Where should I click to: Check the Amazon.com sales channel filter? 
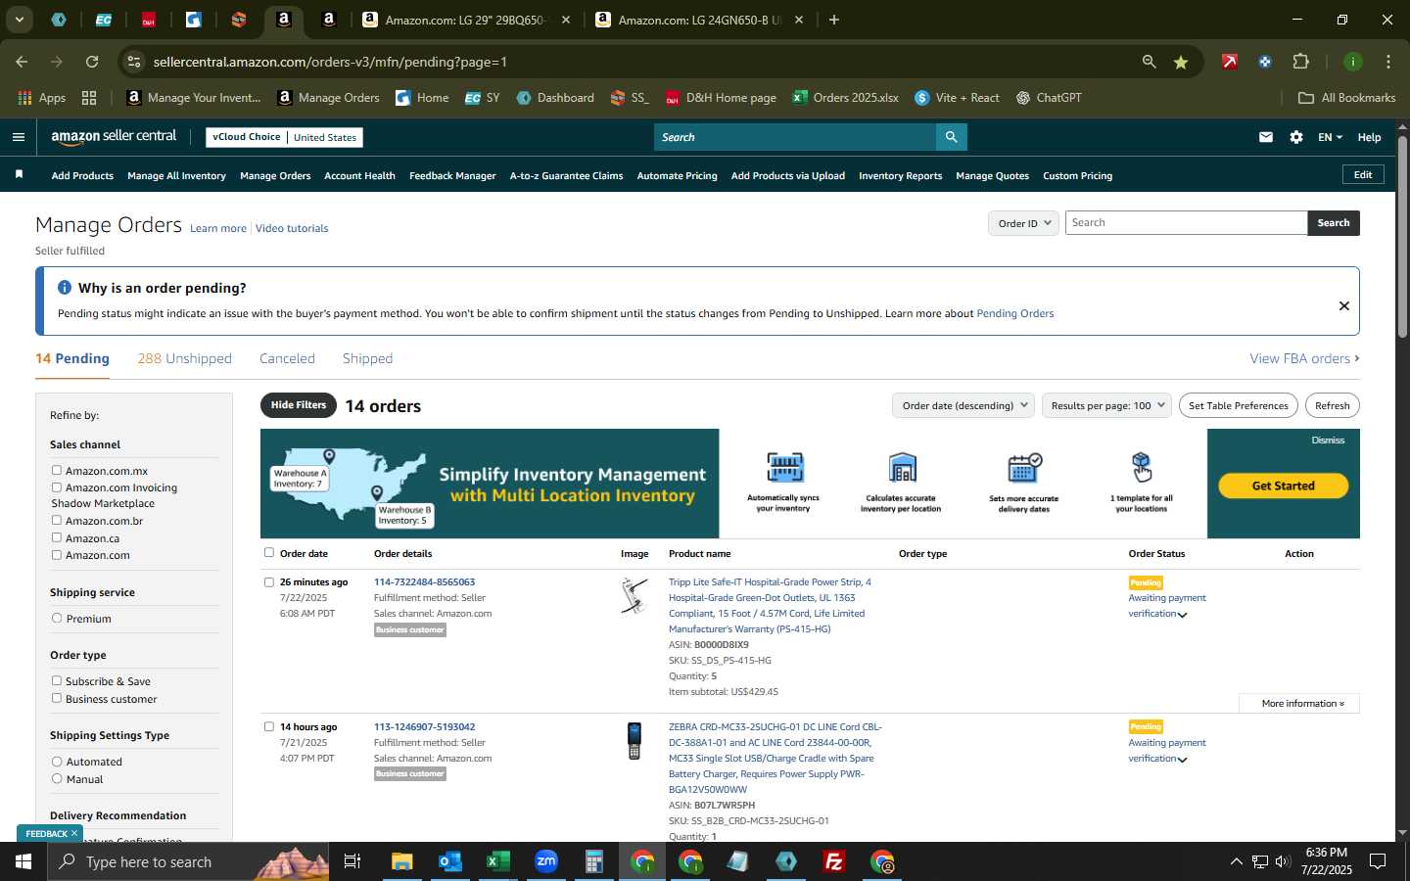(x=57, y=554)
